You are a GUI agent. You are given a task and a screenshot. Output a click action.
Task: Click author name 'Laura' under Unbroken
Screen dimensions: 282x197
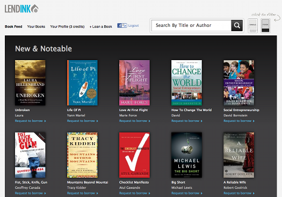(19, 115)
